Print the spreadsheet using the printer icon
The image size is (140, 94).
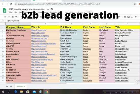tap(12, 17)
